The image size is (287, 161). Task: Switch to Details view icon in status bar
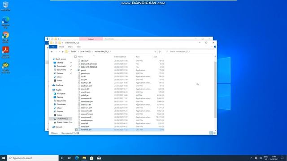pyautogui.click(x=211, y=133)
